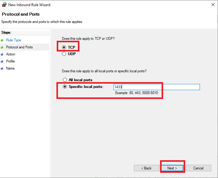The height and width of the screenshot is (178, 218).
Task: Click the green bullet beside Rule Type
Action: (x=2, y=40)
